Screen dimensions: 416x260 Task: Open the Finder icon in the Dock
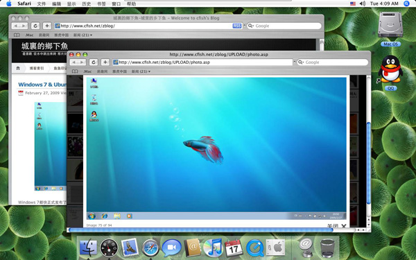tap(88, 248)
